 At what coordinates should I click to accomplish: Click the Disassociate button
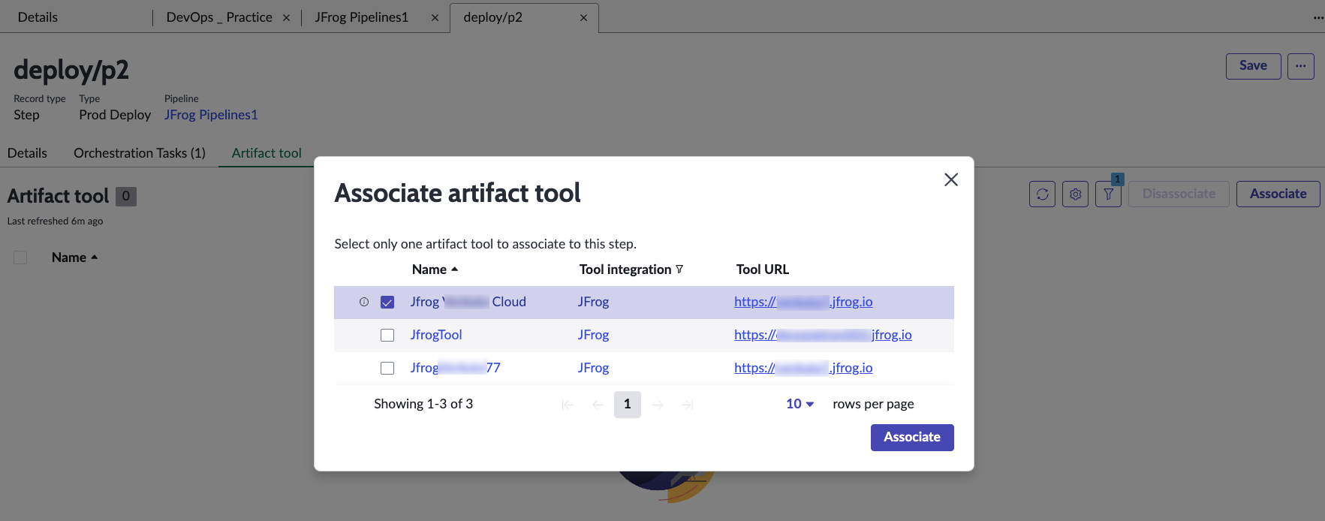pyautogui.click(x=1179, y=194)
